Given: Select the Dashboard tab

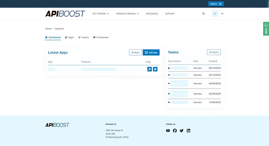Looking at the screenshot, I should coord(53,37).
